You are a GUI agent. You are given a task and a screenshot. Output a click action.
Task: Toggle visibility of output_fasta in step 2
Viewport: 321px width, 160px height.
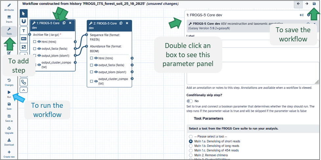[x=96, y=65]
